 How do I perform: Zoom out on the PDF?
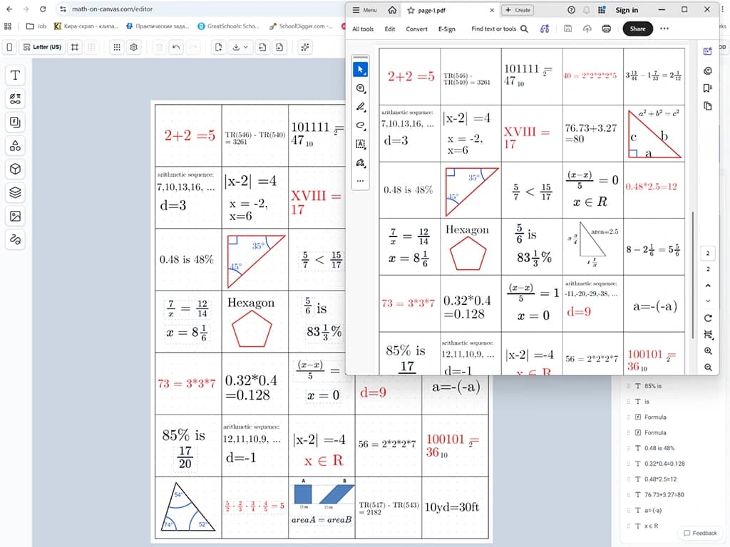(x=708, y=367)
